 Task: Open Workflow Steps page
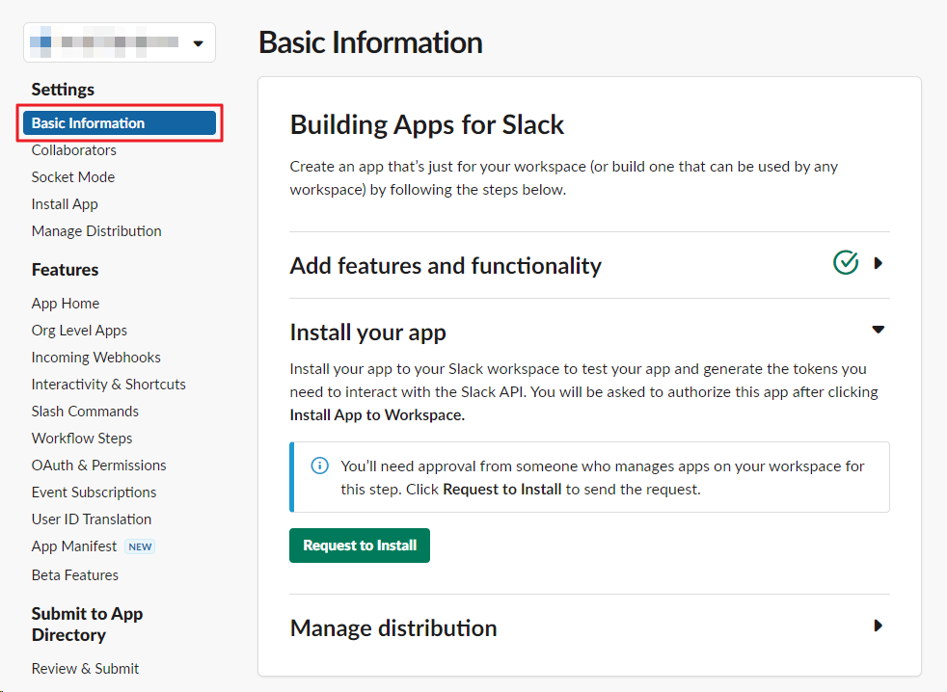click(x=82, y=439)
